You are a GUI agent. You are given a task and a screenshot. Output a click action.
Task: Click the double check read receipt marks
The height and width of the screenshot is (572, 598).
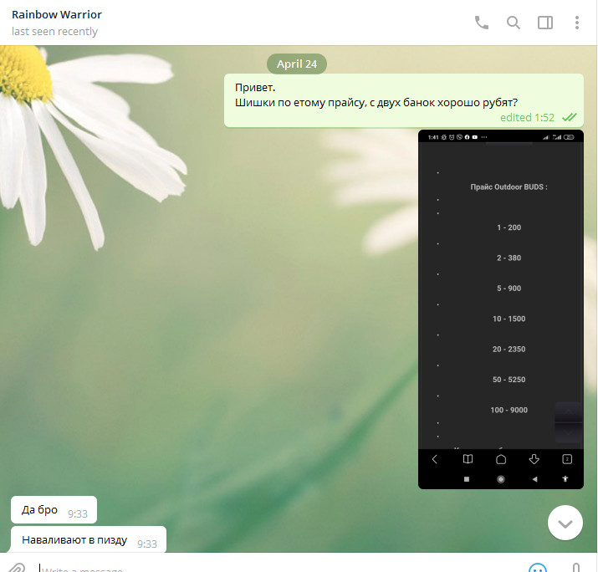[570, 118]
